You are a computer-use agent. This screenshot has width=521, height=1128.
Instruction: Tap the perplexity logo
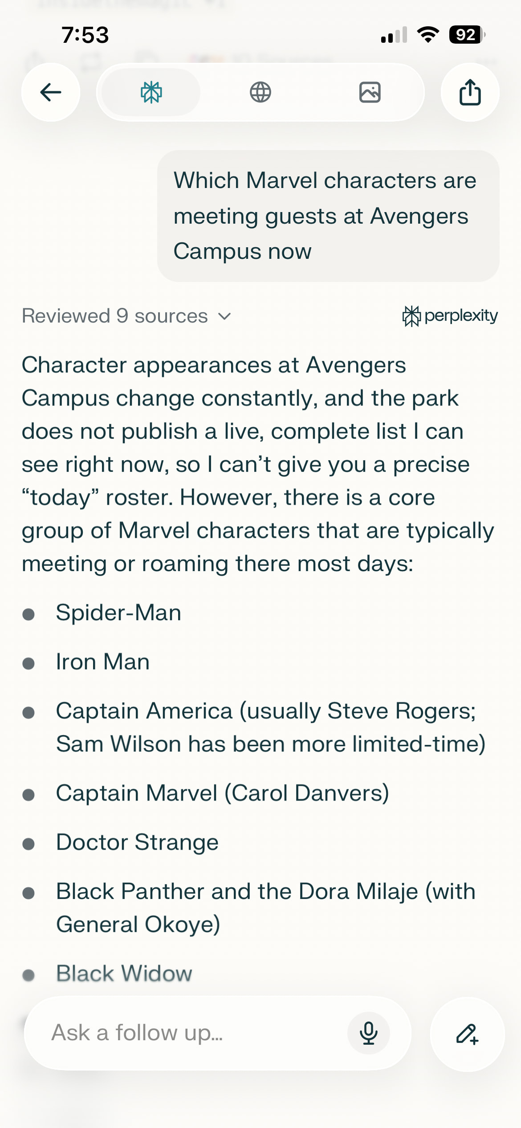pos(450,316)
